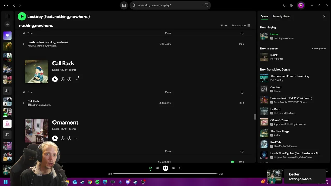Open Windows Start menu
The image size is (331, 186).
5,182
